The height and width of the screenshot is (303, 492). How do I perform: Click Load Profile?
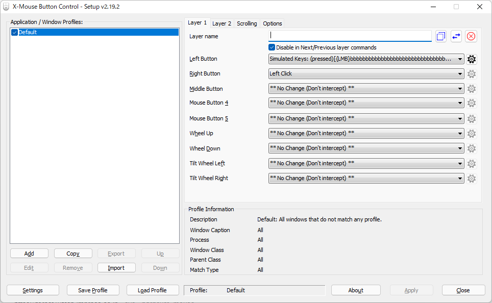(153, 290)
